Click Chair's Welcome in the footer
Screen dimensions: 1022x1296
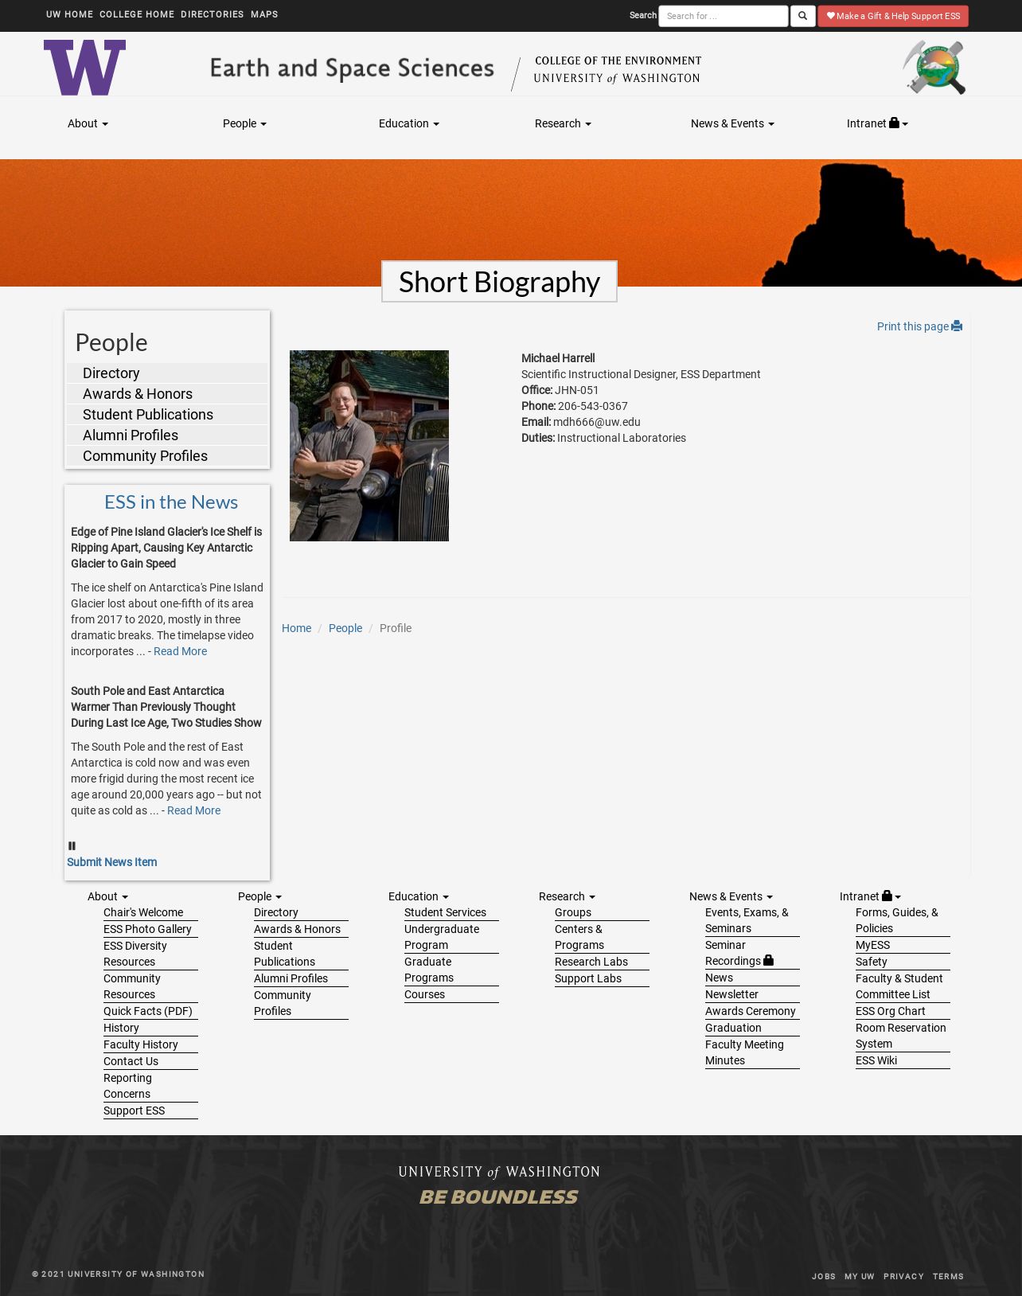(143, 912)
